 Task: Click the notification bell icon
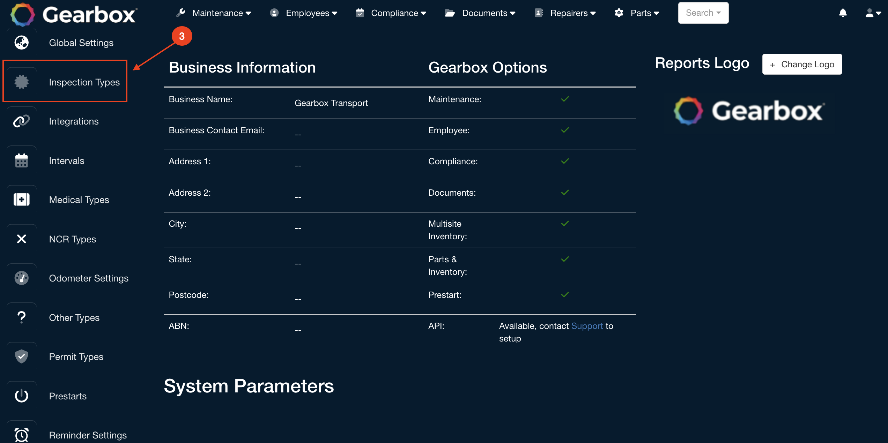(843, 13)
